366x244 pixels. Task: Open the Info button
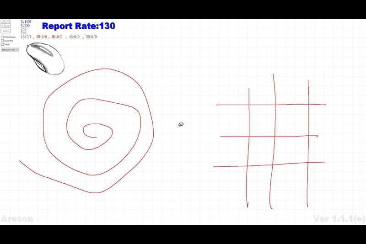[x=5, y=31]
